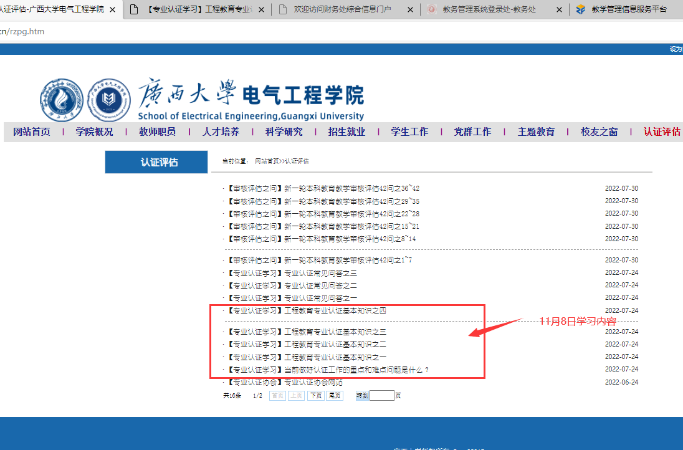Click the Guangxi University round seal logo
683x450 pixels.
[62, 99]
